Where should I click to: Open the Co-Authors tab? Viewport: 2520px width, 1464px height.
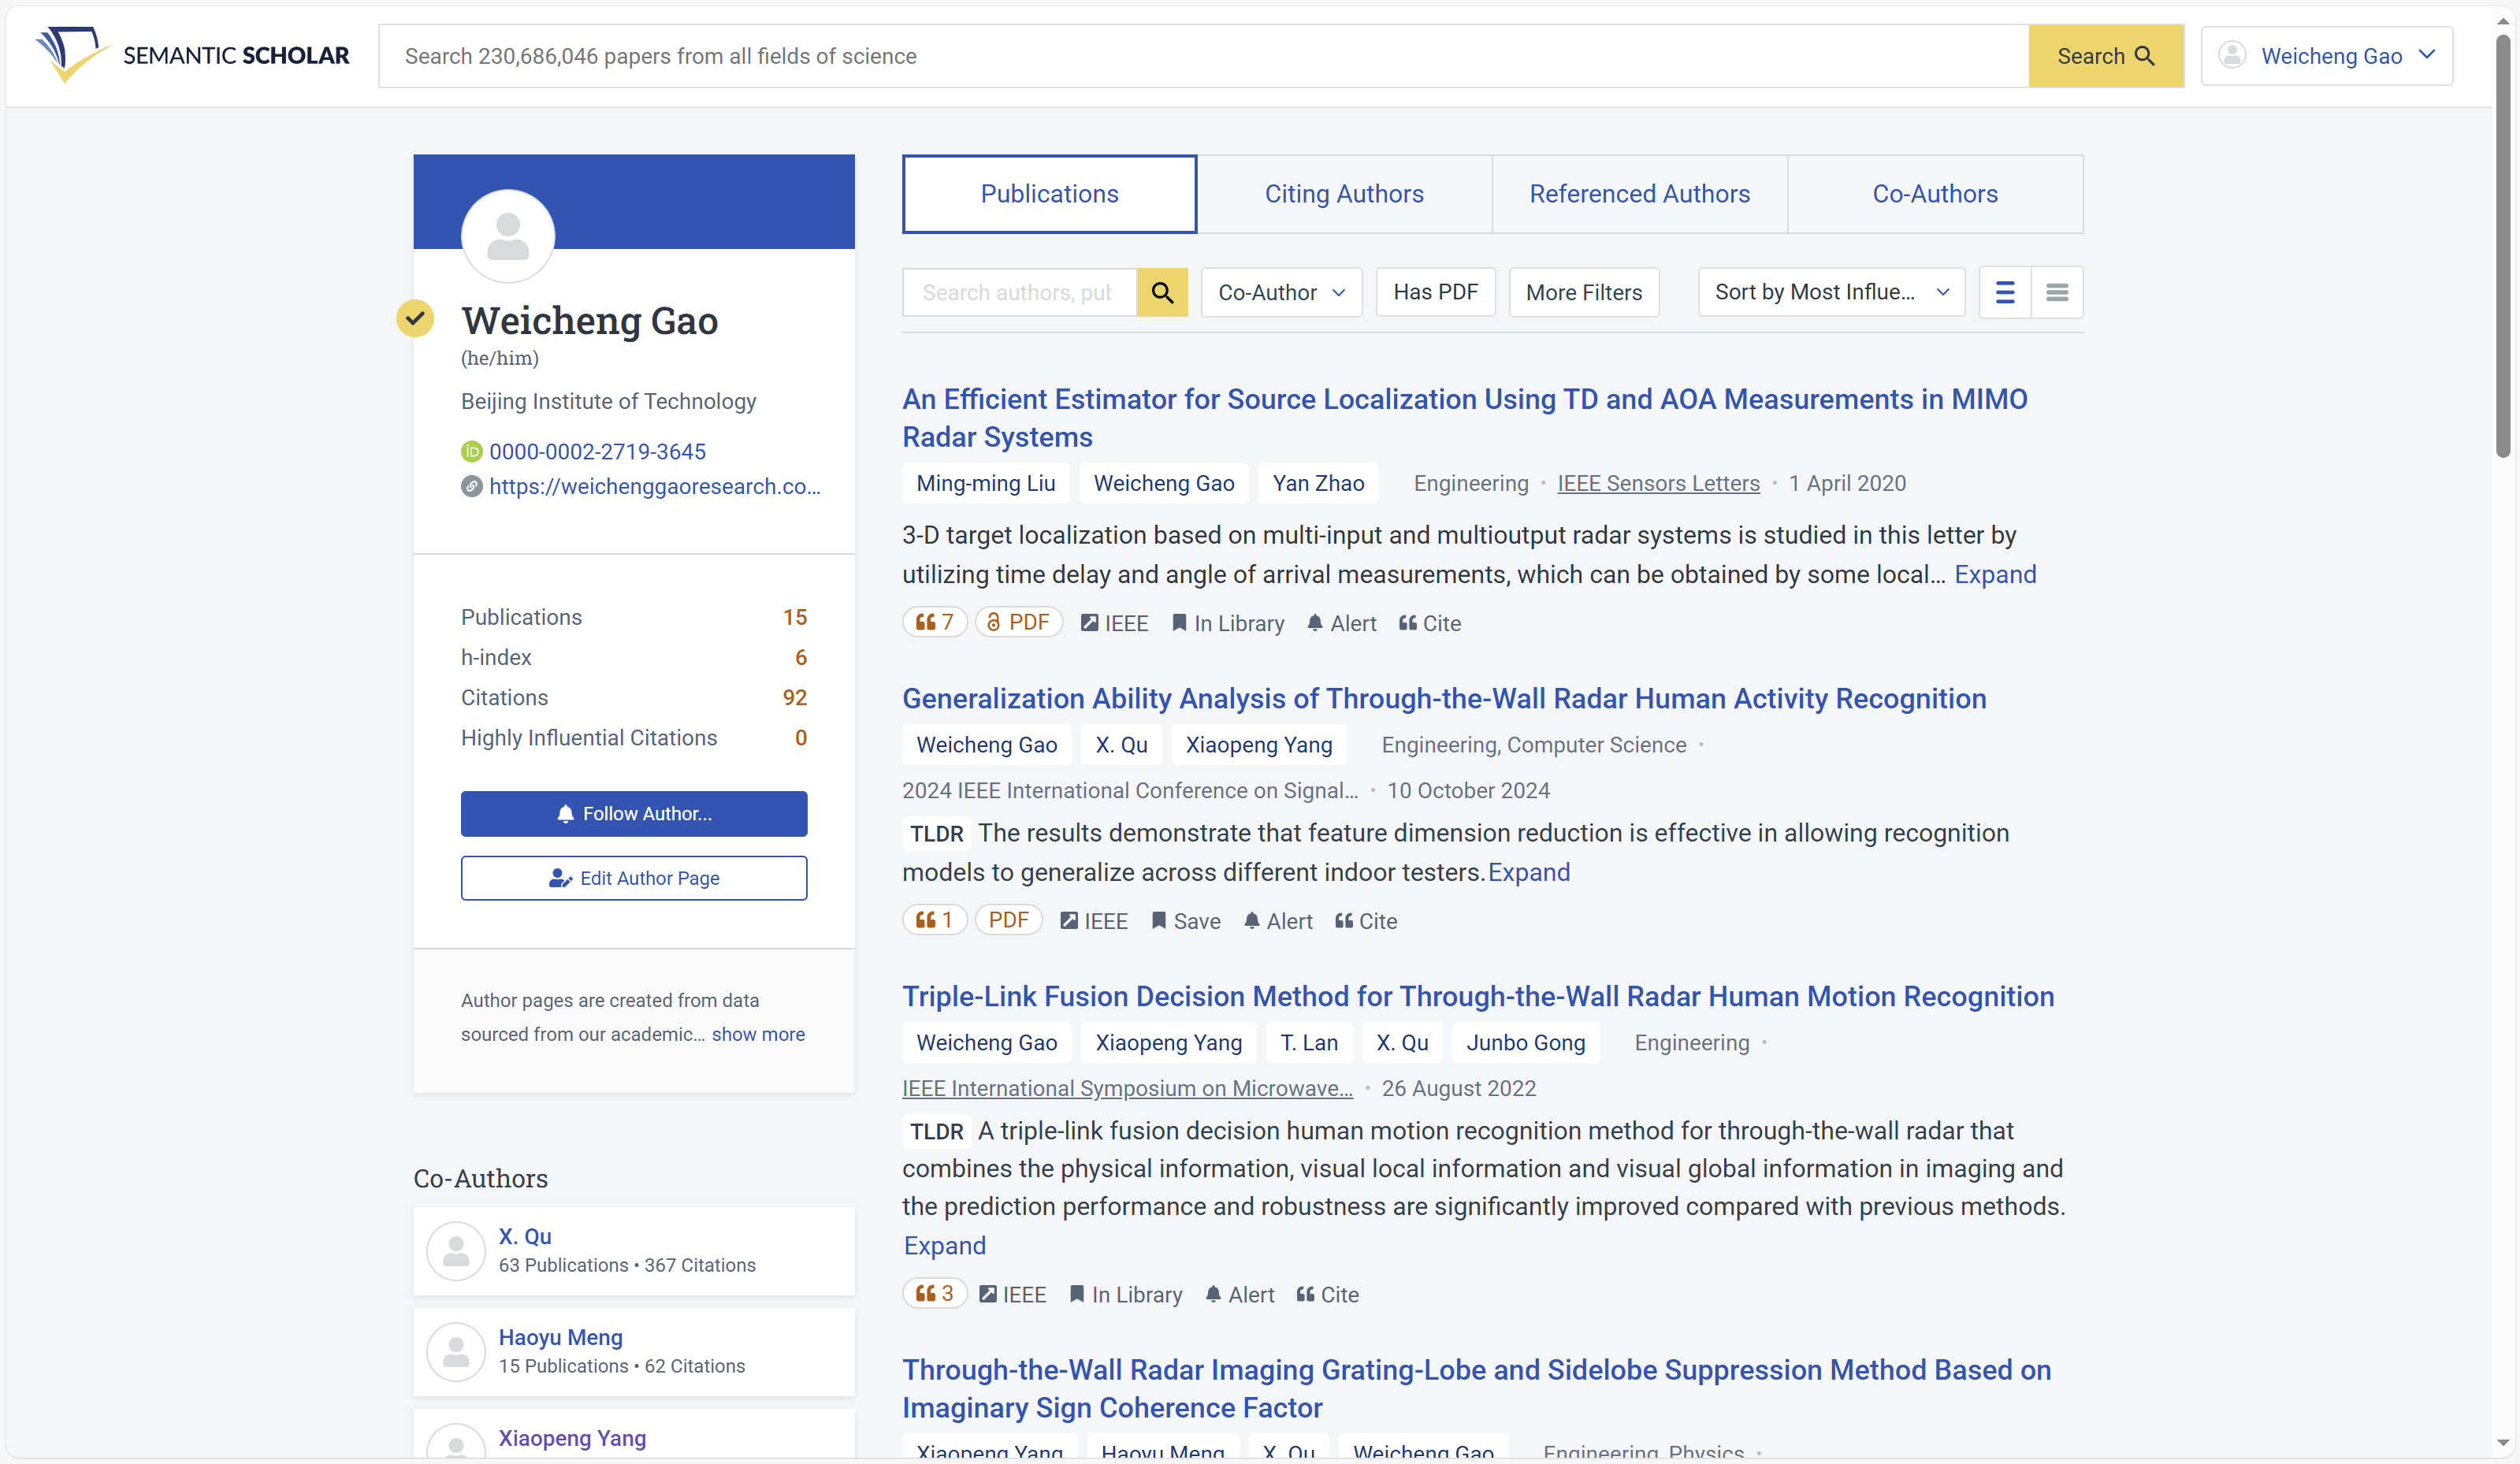[x=1934, y=193]
